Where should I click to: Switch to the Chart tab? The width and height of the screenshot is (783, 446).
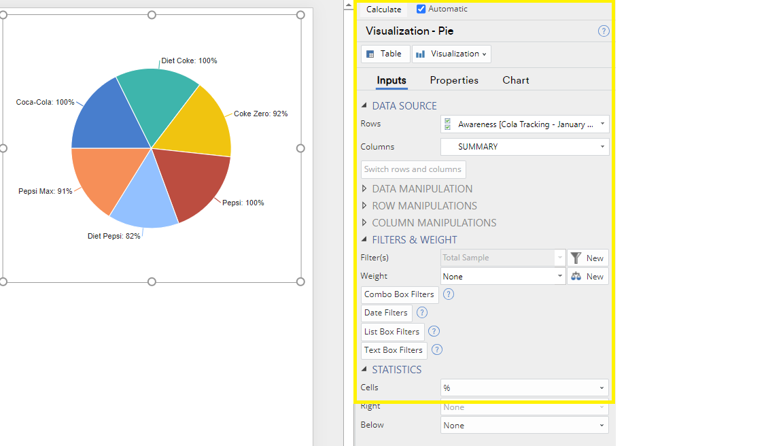click(x=516, y=80)
